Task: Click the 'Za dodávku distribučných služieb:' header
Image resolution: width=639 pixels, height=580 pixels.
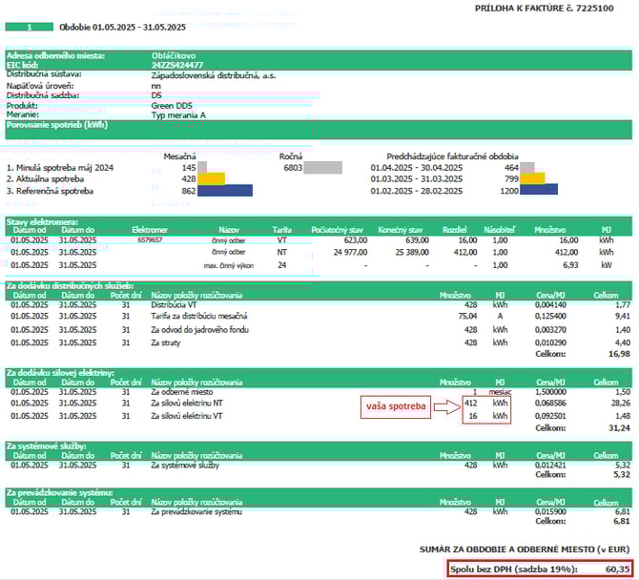Action: tap(70, 286)
